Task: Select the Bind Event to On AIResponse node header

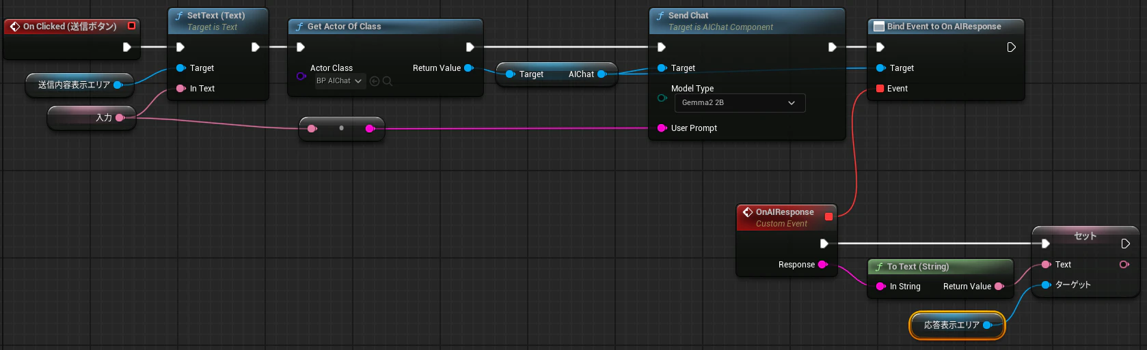Action: pyautogui.click(x=945, y=27)
